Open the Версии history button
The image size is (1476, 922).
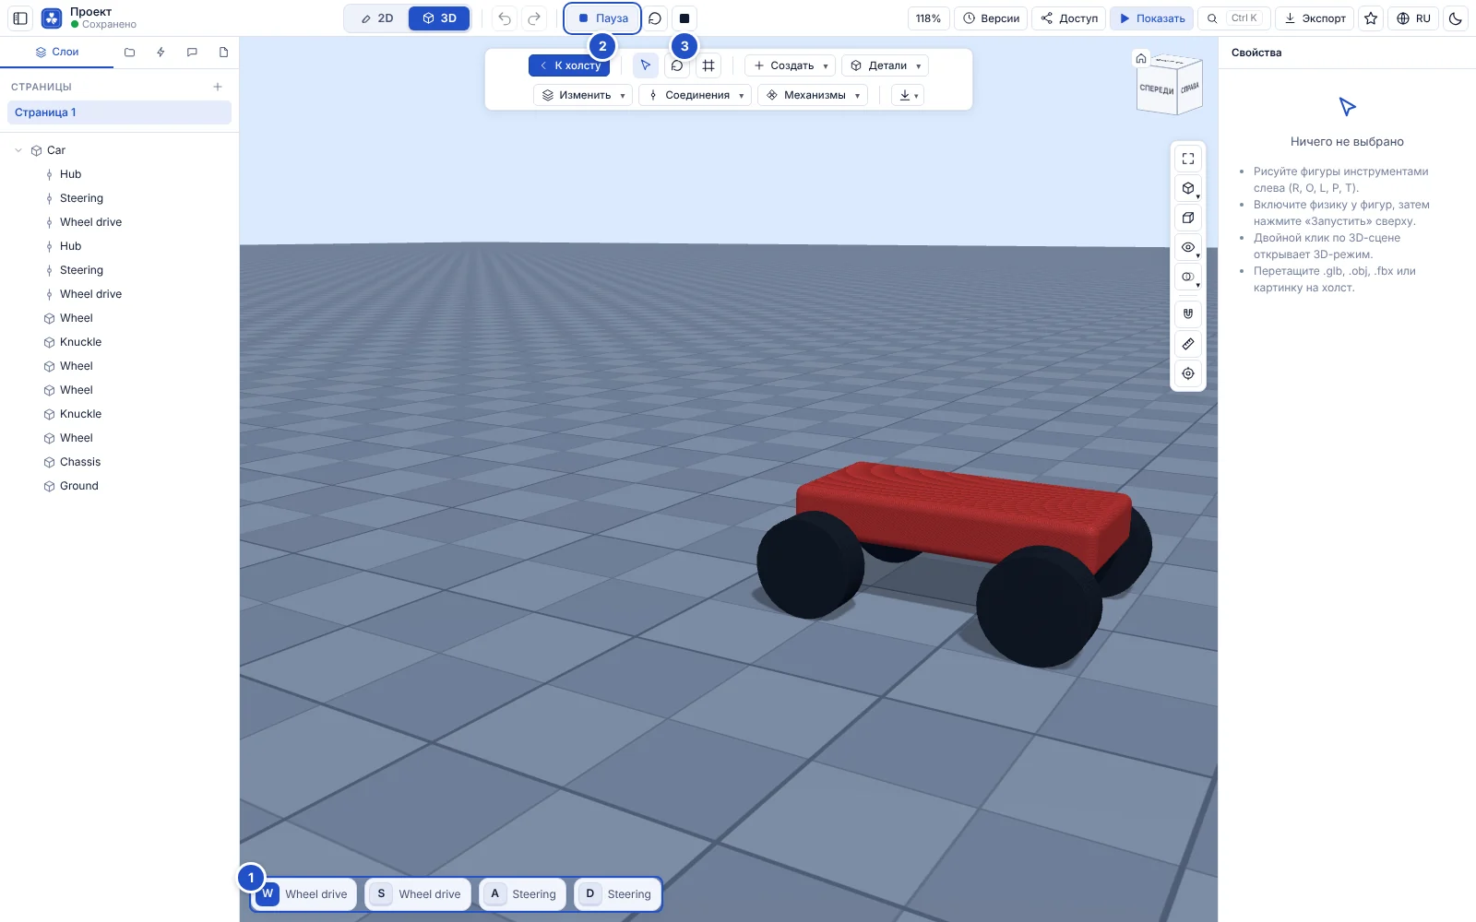pyautogui.click(x=991, y=18)
